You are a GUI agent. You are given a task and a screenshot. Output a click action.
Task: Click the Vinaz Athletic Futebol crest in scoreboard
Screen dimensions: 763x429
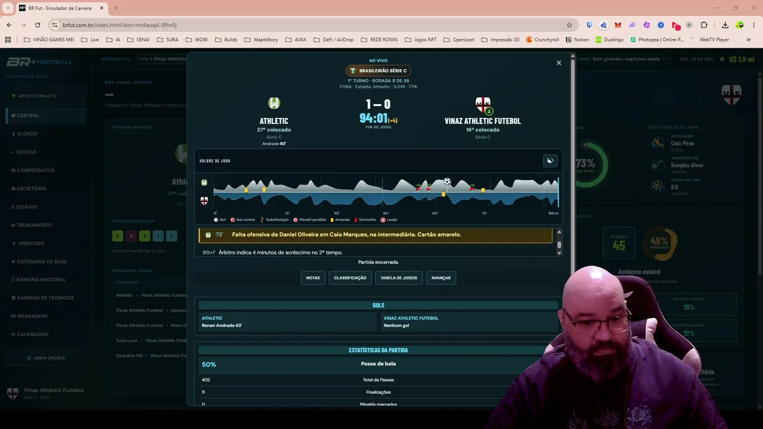coord(483,104)
